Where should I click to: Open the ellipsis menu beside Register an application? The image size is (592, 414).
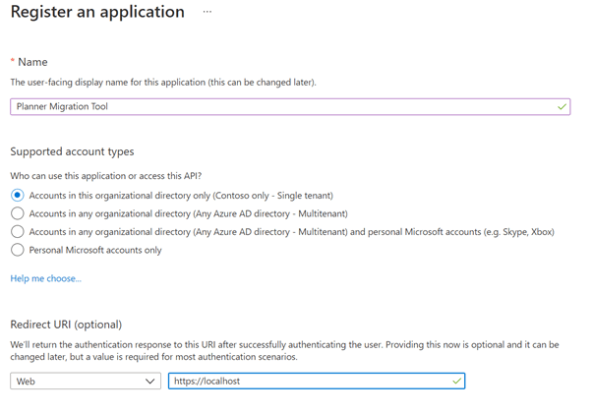pos(207,12)
